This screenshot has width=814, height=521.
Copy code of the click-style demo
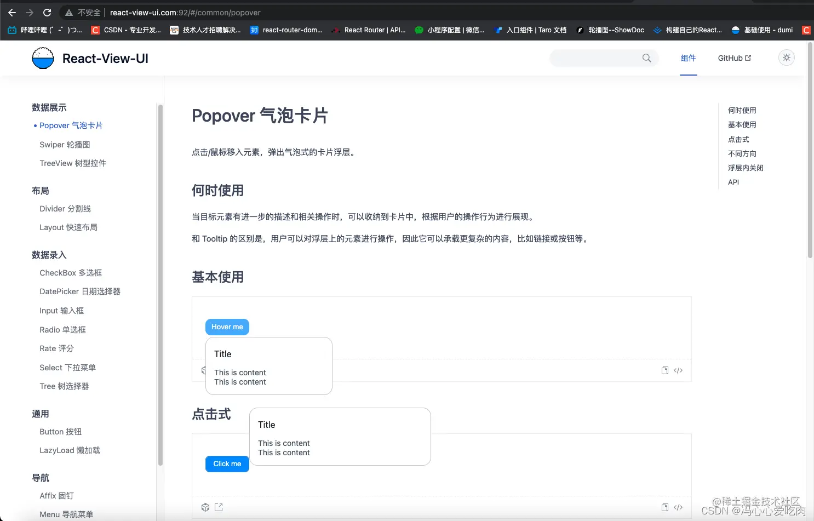tap(664, 507)
